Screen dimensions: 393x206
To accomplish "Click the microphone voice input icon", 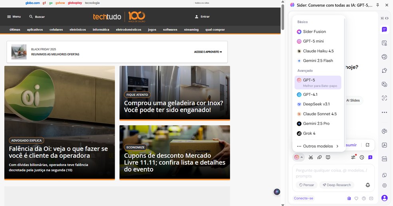I will (x=368, y=185).
